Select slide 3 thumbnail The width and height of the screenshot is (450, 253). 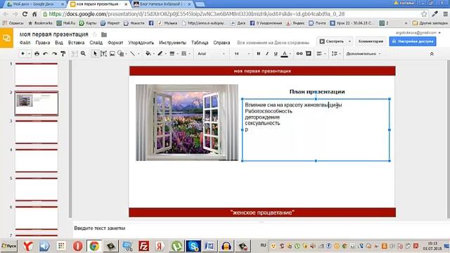click(x=37, y=132)
